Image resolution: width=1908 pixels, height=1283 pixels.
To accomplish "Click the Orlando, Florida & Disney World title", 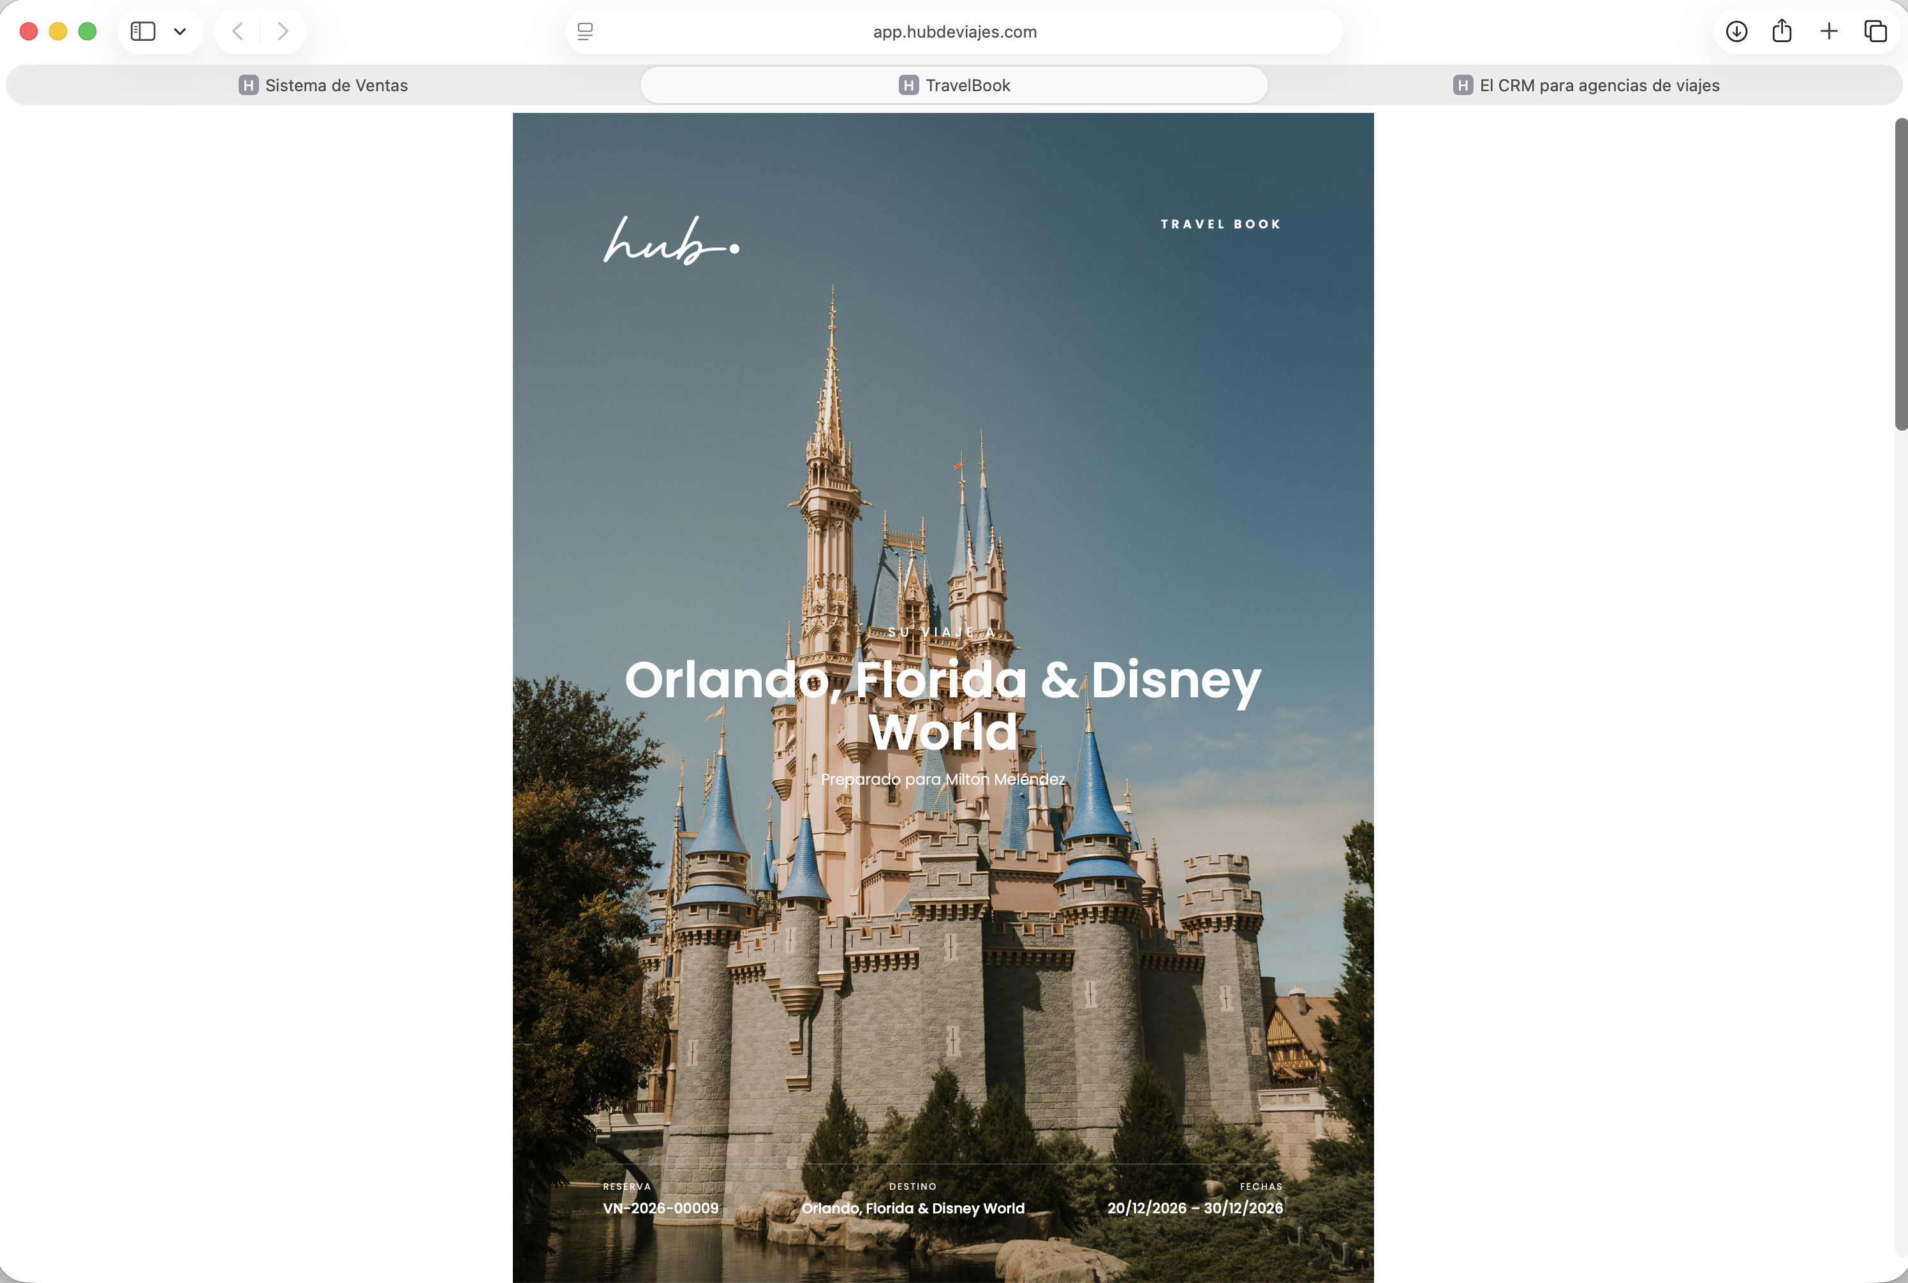I will [943, 704].
